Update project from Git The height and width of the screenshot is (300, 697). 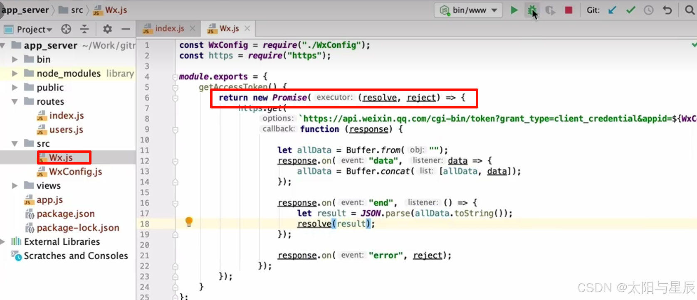(612, 10)
